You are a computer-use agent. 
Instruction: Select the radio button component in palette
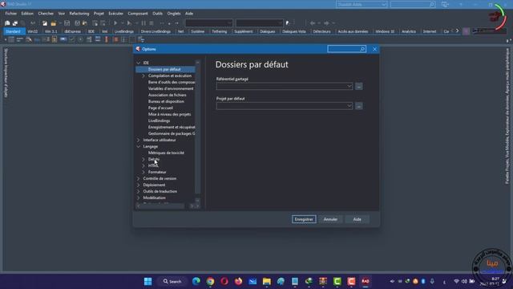click(80, 39)
